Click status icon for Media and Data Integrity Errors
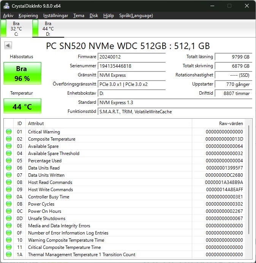 pyautogui.click(x=9, y=226)
